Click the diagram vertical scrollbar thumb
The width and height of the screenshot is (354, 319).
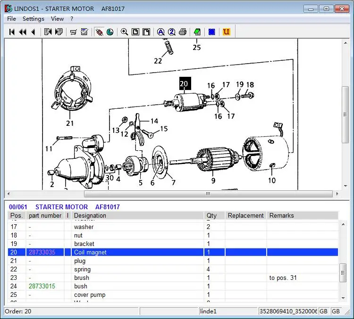pyautogui.click(x=346, y=115)
